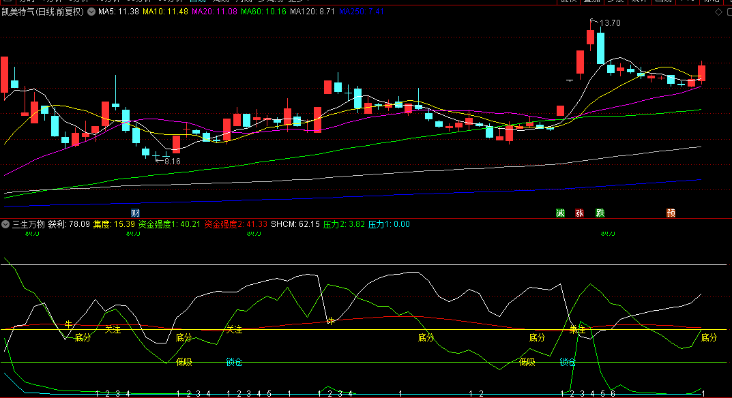This screenshot has height=398, width=732.
Task: Click the 获利 indicator value label
Action: [x=69, y=224]
